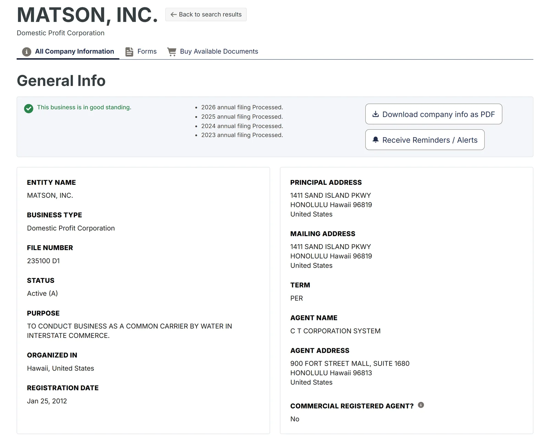This screenshot has width=550, height=438.
Task: Click the PER term value
Action: click(297, 298)
